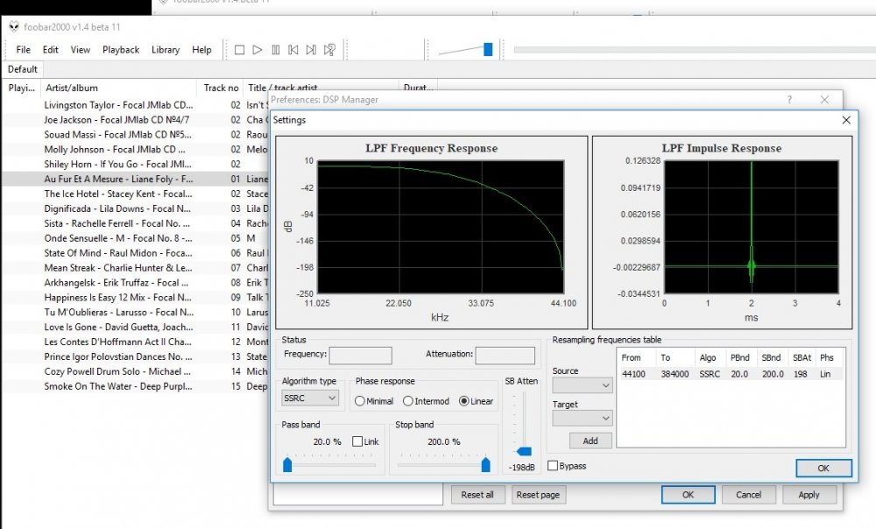Select Cozy Powell Drum Solo track

click(136, 371)
